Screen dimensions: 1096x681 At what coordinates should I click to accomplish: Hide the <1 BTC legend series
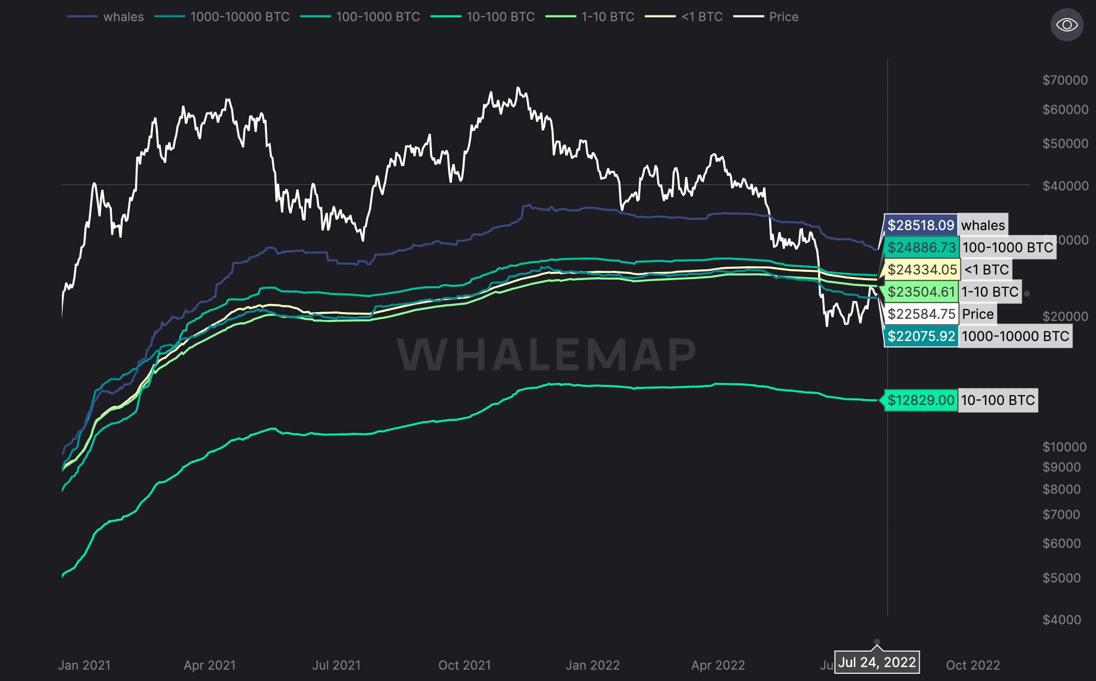click(702, 17)
